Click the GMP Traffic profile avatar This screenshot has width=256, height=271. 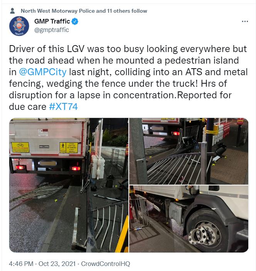click(19, 26)
